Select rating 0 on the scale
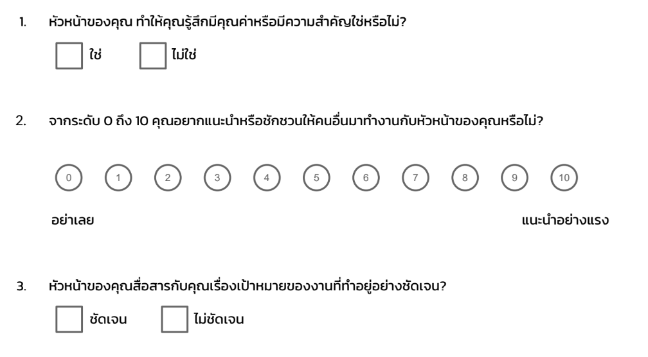Image resolution: width=648 pixels, height=357 pixels. point(69,177)
